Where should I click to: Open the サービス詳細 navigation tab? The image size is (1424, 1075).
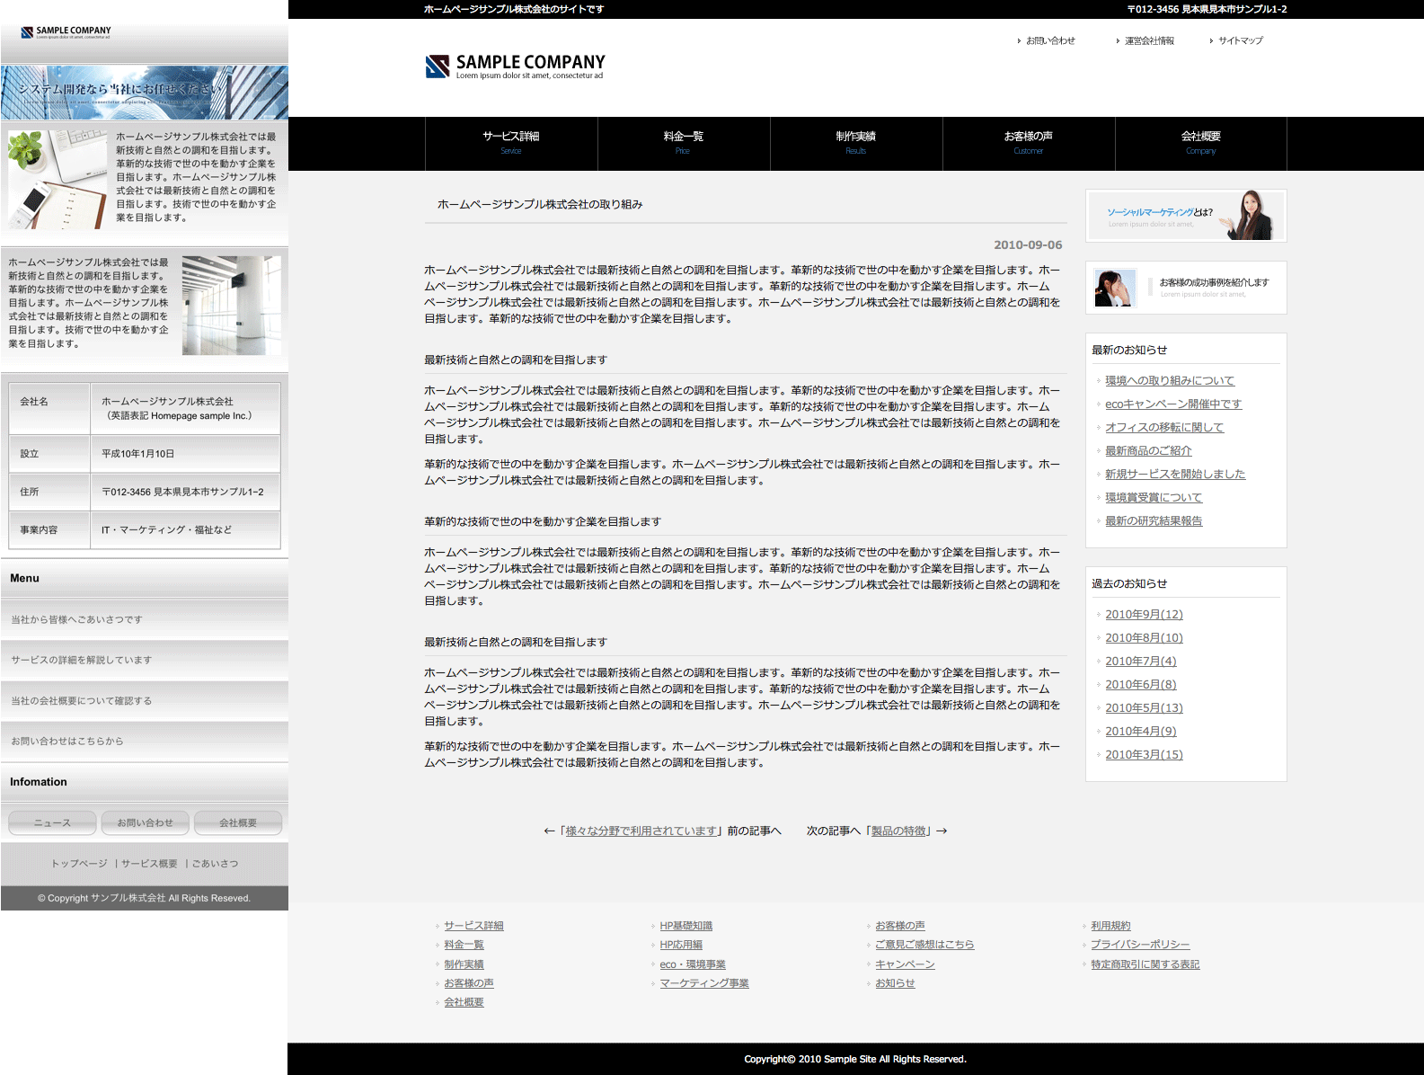click(x=511, y=143)
